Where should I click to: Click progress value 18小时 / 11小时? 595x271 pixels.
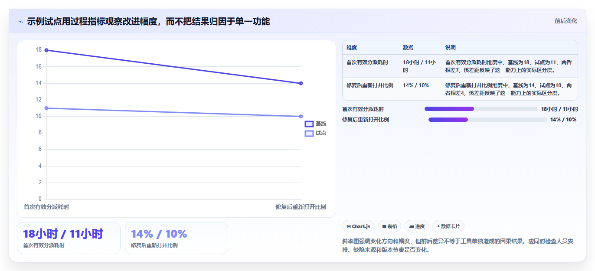click(559, 109)
